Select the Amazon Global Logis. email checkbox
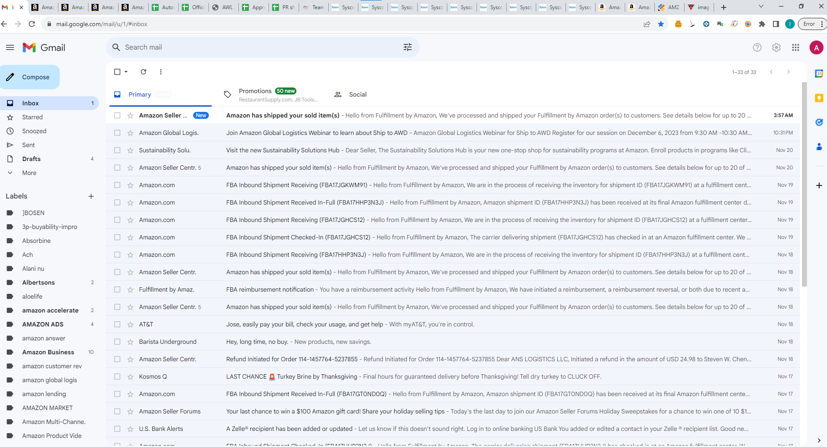This screenshot has height=447, width=827. point(117,133)
